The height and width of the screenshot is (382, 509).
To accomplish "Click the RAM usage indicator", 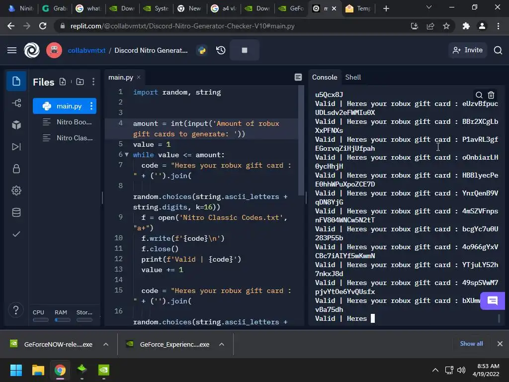I will click(x=62, y=316).
